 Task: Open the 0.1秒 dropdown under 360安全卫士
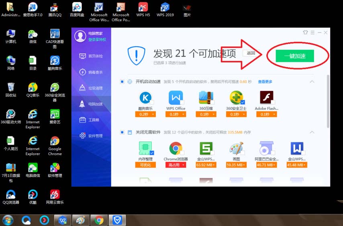click(236, 114)
